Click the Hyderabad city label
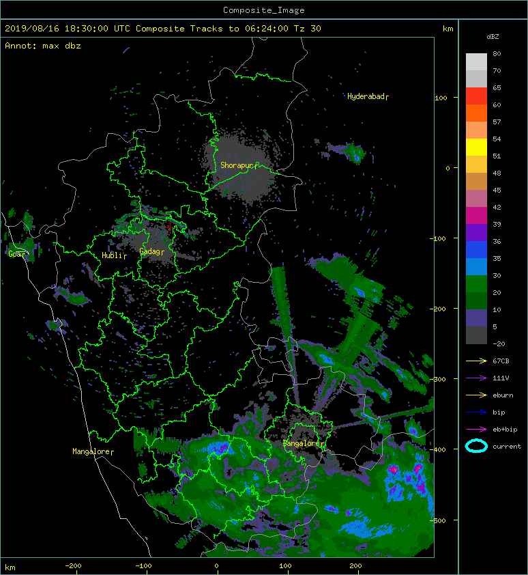Viewport: 528px width, 575px height. tap(368, 96)
